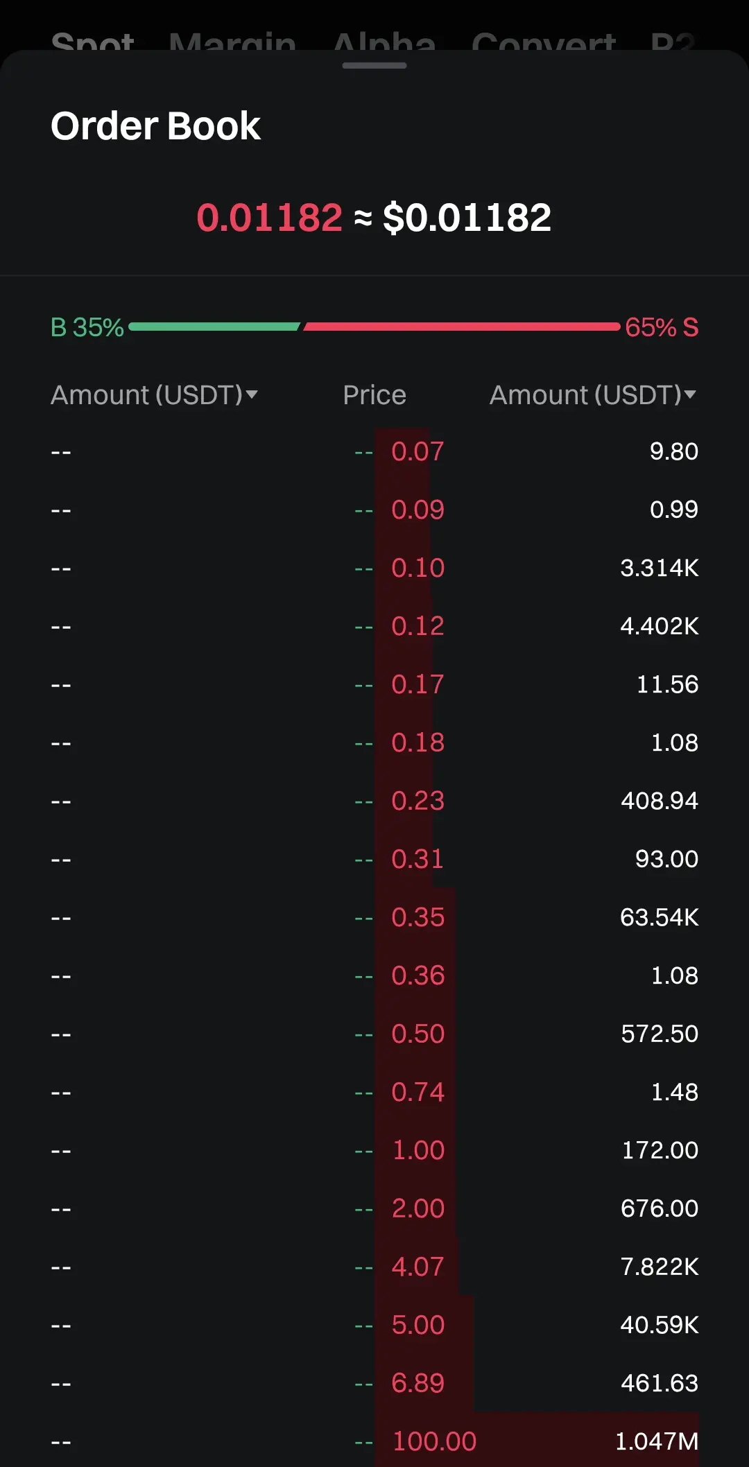Tap the 0.01182 last price

click(269, 218)
